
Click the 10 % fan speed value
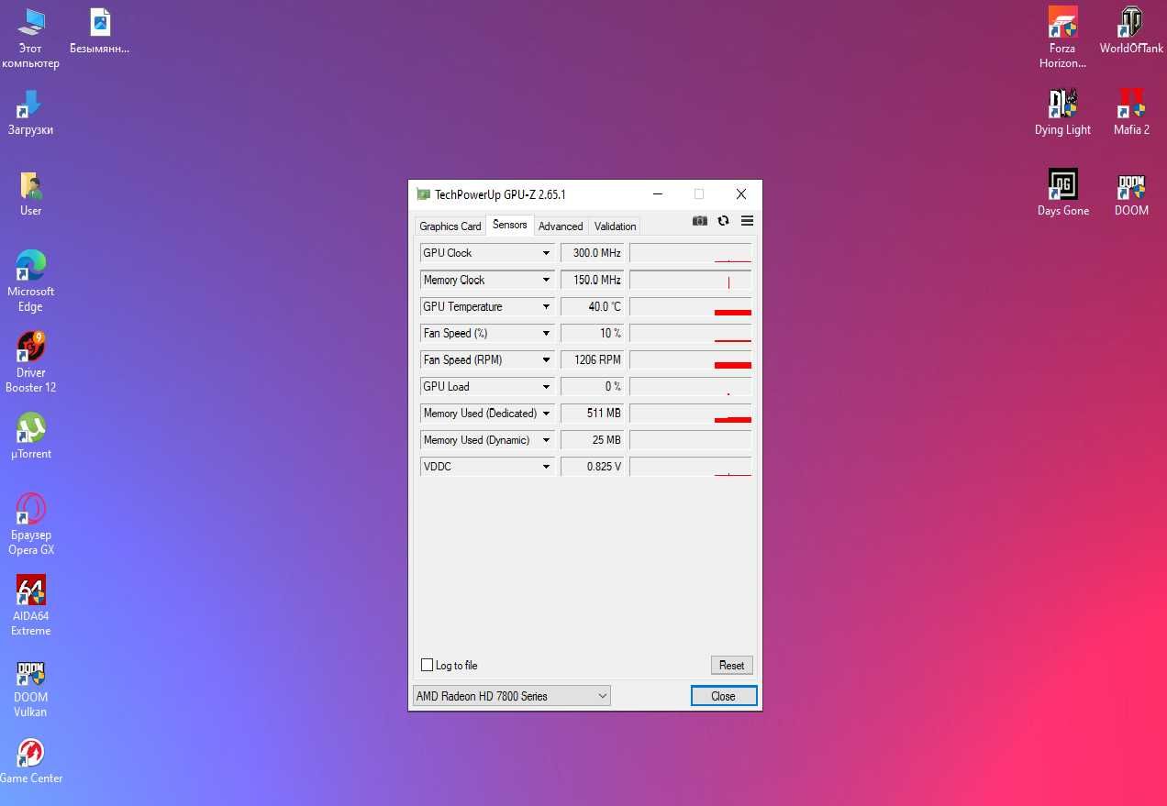point(592,333)
